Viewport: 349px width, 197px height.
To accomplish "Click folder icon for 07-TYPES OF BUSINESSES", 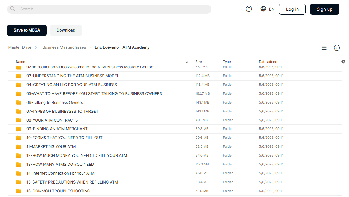I will click(19, 112).
